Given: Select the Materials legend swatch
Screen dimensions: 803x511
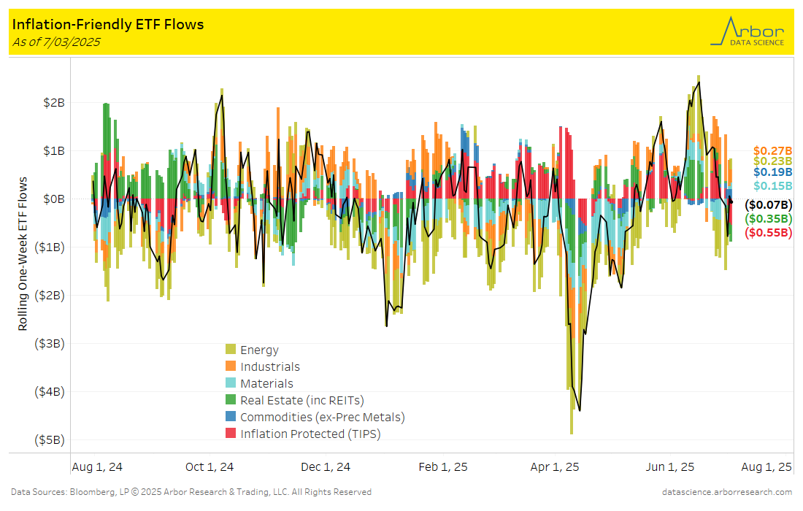Looking at the screenshot, I should click(x=231, y=383).
